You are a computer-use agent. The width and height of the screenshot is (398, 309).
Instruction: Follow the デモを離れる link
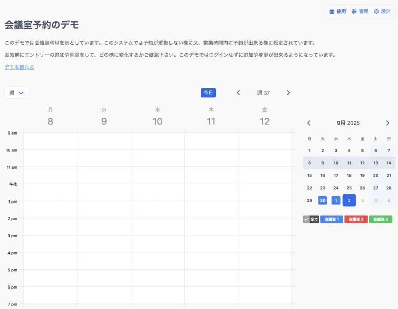19,67
